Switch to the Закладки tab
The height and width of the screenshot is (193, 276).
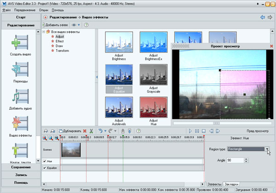(231, 184)
